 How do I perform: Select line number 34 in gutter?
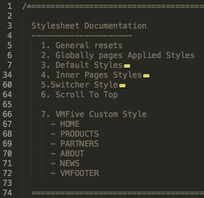tap(8, 75)
